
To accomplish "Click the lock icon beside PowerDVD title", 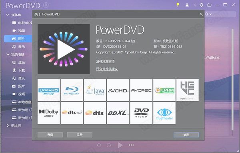I will [46, 5].
